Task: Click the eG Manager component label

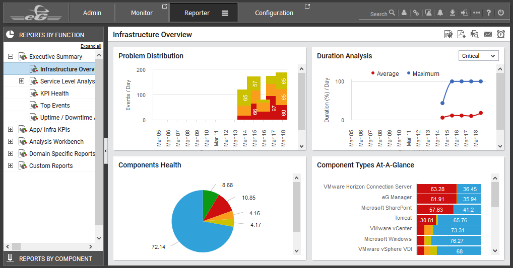Action: (397, 197)
